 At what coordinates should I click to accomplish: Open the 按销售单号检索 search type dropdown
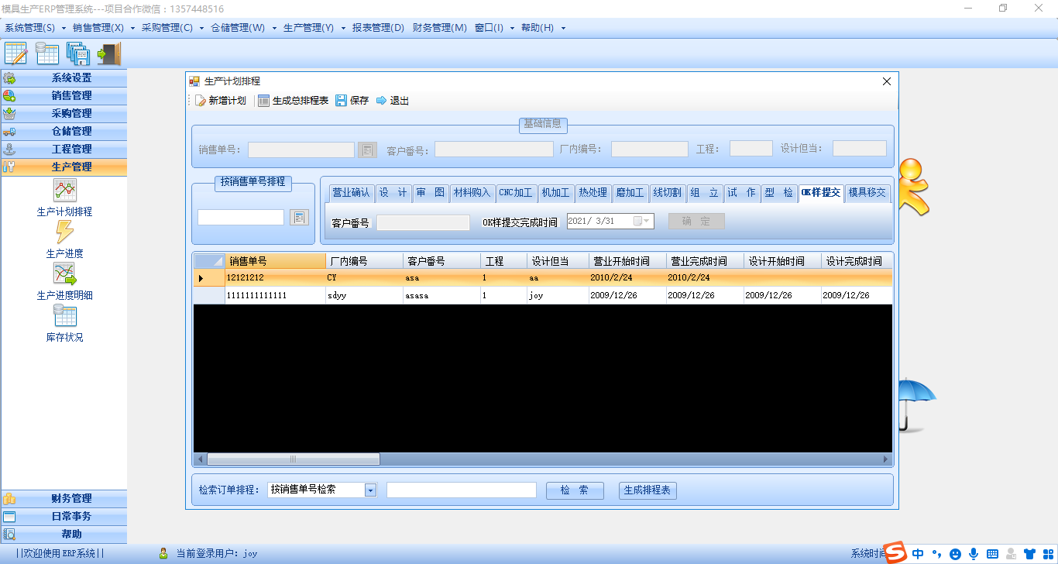point(370,490)
